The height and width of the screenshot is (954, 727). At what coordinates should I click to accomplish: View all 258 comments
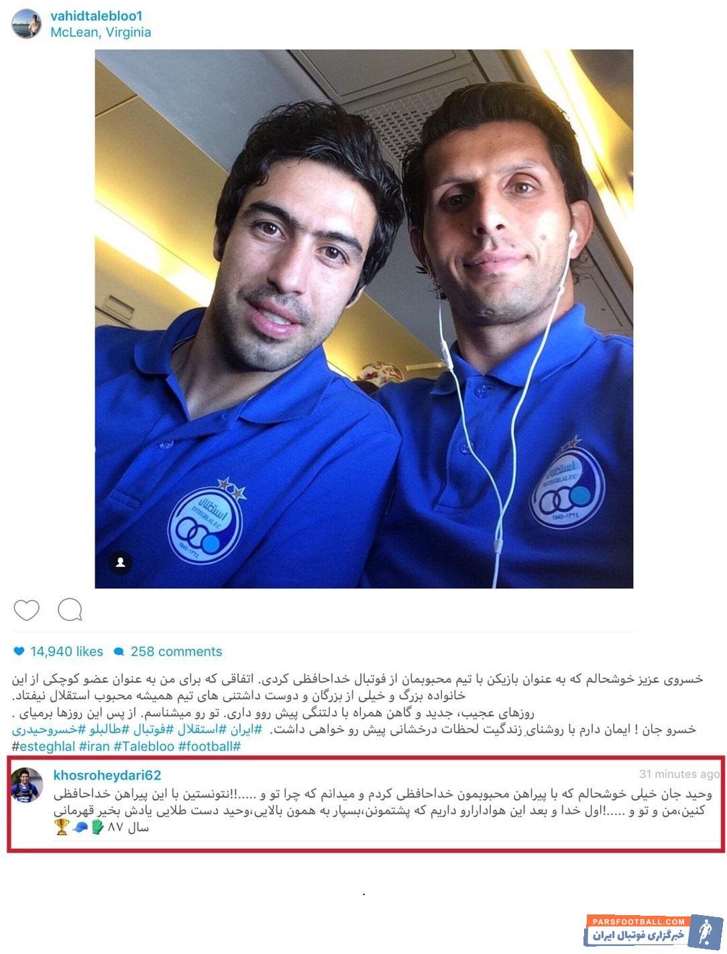pos(176,651)
